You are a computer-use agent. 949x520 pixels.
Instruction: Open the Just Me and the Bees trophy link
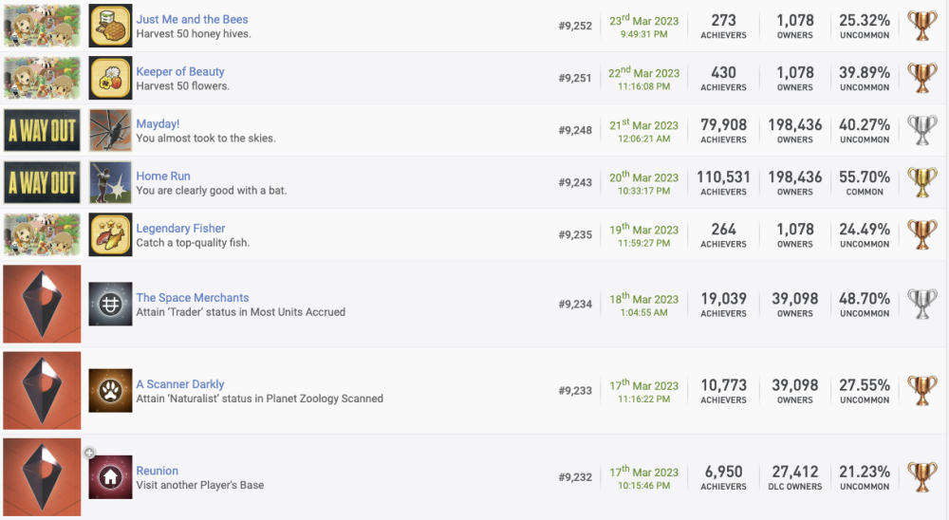pyautogui.click(x=193, y=19)
